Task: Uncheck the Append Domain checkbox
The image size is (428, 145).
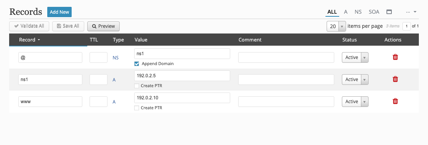Action: pos(137,64)
